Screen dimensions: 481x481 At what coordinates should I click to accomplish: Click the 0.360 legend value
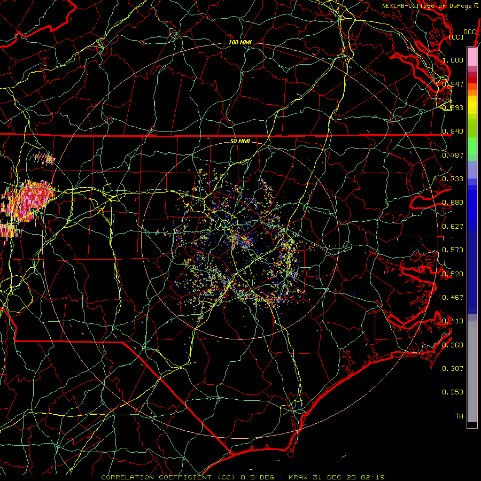453,345
